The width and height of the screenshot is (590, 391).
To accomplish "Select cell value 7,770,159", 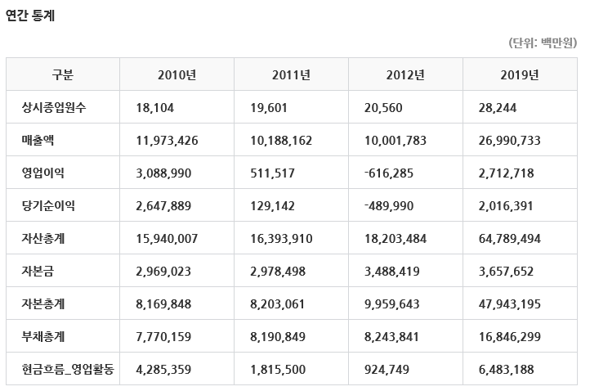I will tap(163, 337).
